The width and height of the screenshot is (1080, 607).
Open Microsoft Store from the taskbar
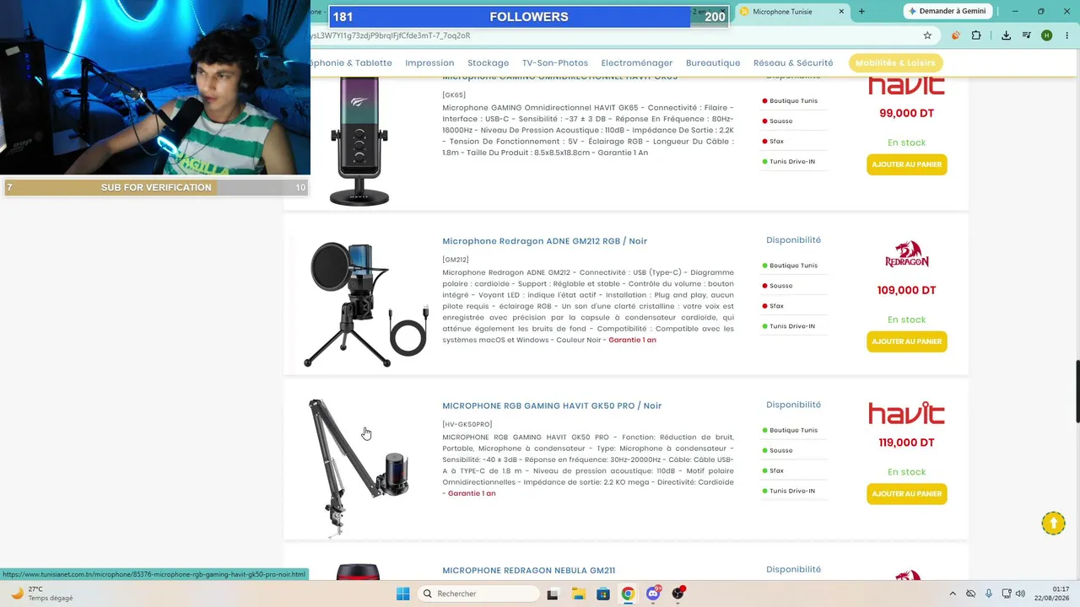pos(602,594)
